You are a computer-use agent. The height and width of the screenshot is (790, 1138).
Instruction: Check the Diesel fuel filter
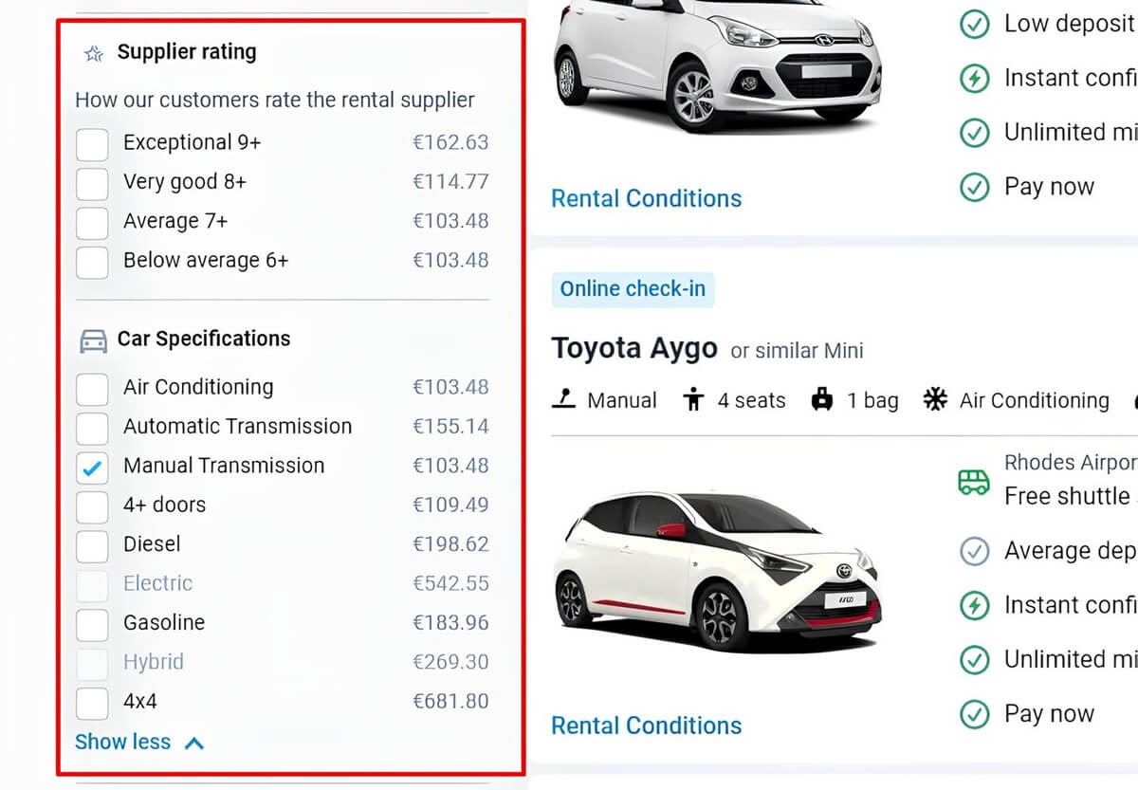[x=92, y=545]
